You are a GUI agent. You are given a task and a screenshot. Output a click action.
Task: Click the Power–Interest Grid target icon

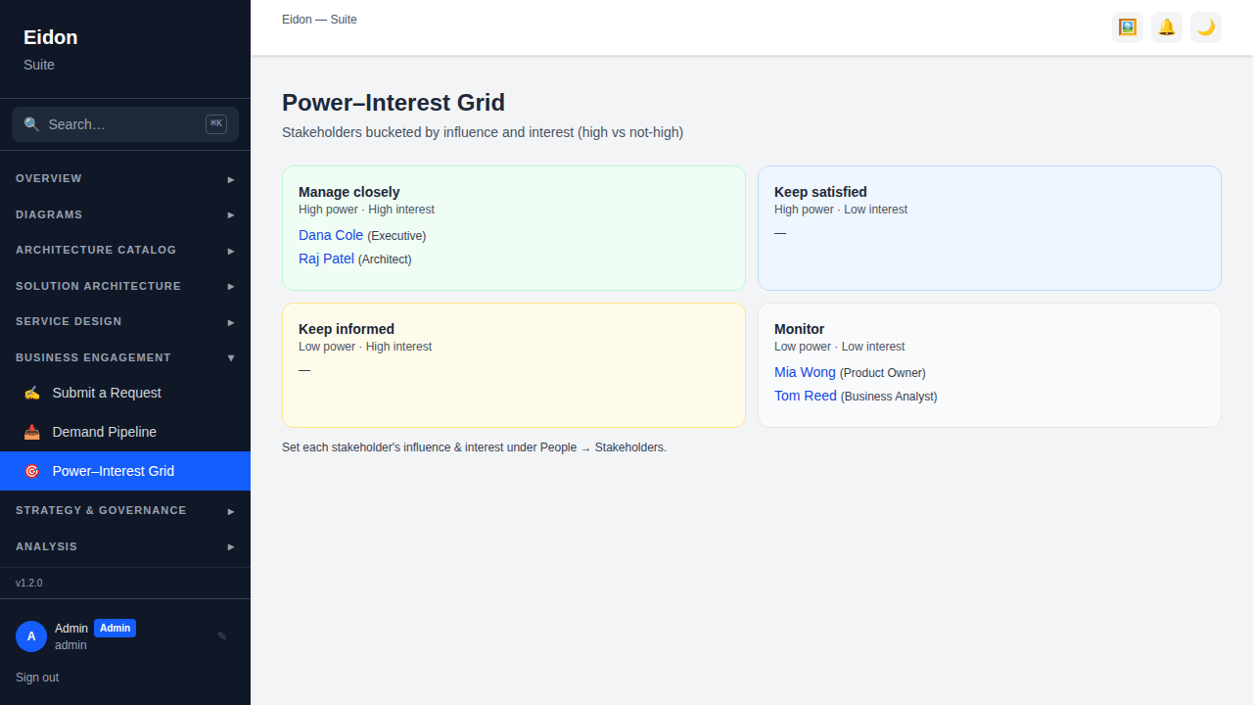[x=32, y=471]
